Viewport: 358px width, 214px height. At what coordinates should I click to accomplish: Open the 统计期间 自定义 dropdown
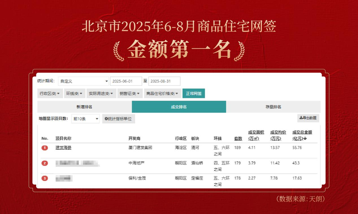tap(84, 81)
